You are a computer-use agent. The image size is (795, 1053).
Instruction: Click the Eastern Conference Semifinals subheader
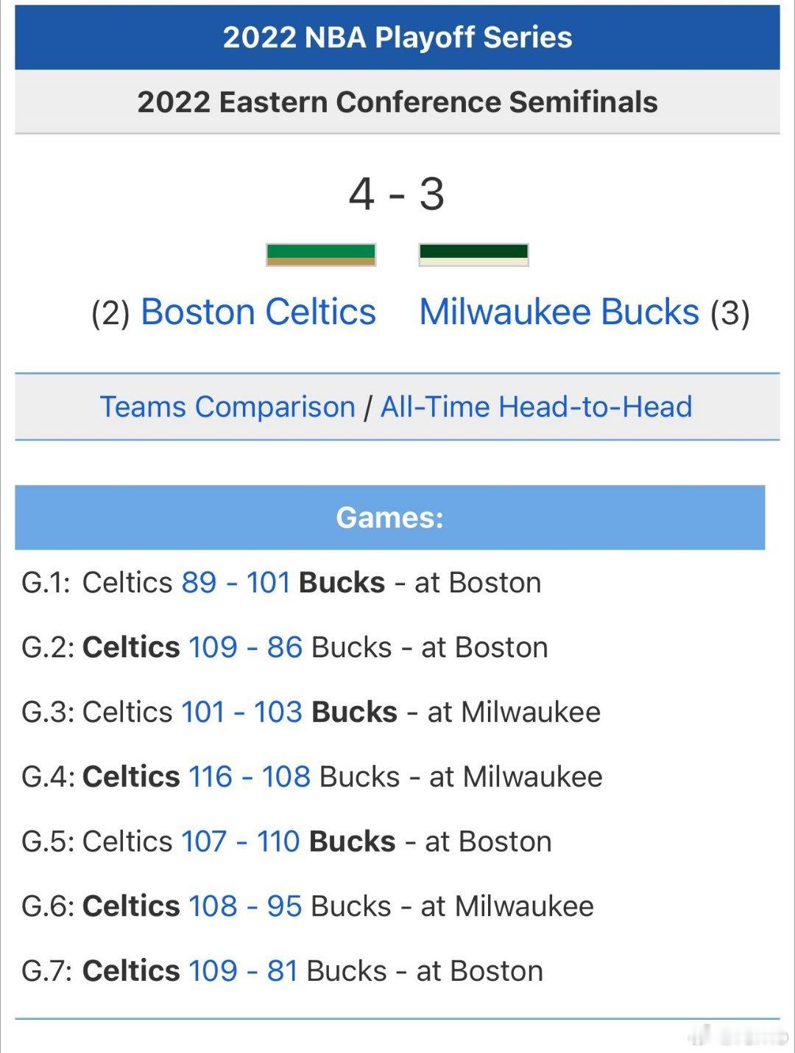click(x=397, y=102)
